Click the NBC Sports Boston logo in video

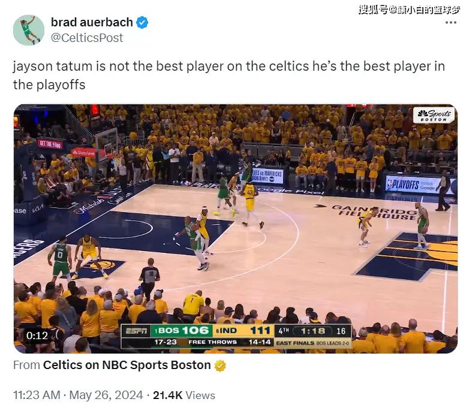[434, 115]
